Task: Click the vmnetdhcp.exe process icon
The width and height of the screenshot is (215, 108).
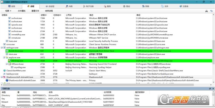Action: [x=9, y=35]
